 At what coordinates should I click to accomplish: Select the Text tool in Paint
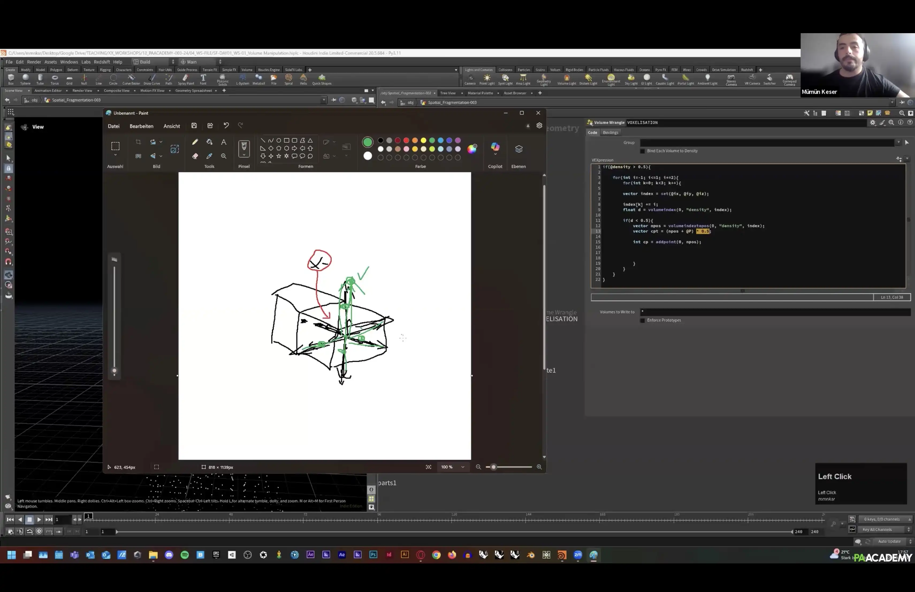tap(223, 142)
